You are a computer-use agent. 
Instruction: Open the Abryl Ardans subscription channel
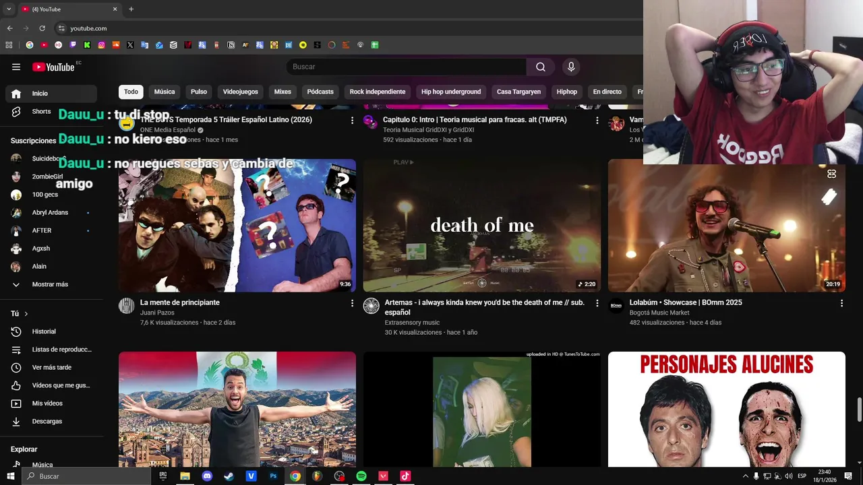click(x=51, y=213)
